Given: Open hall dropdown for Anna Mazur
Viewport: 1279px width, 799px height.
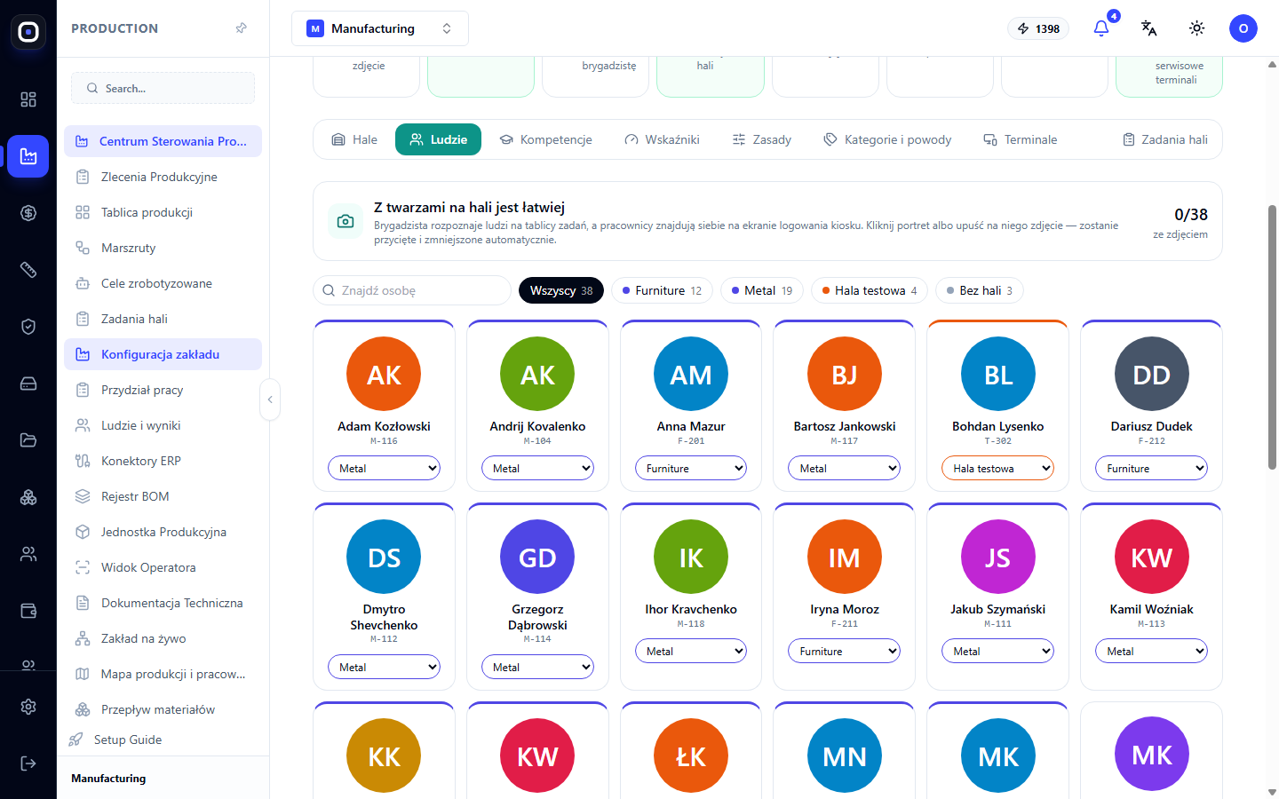Looking at the screenshot, I should click(691, 468).
